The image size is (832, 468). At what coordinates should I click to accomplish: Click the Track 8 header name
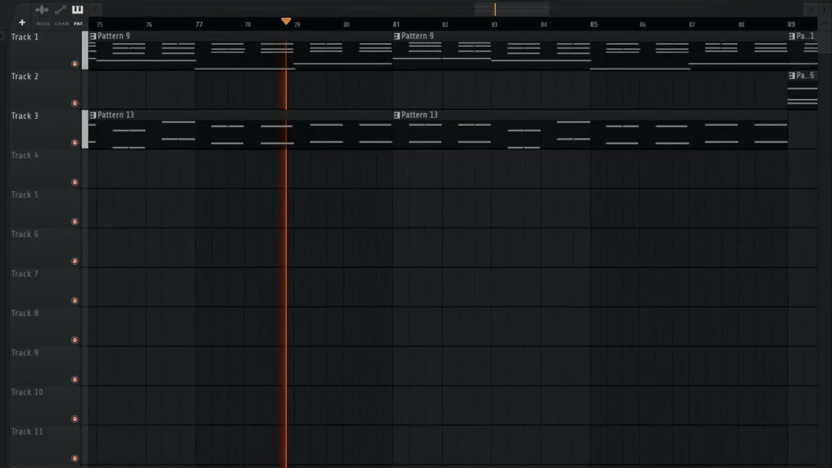(25, 313)
